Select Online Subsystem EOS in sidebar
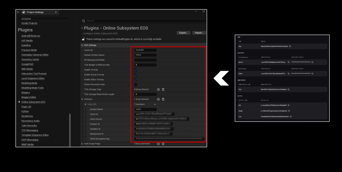 (33, 102)
